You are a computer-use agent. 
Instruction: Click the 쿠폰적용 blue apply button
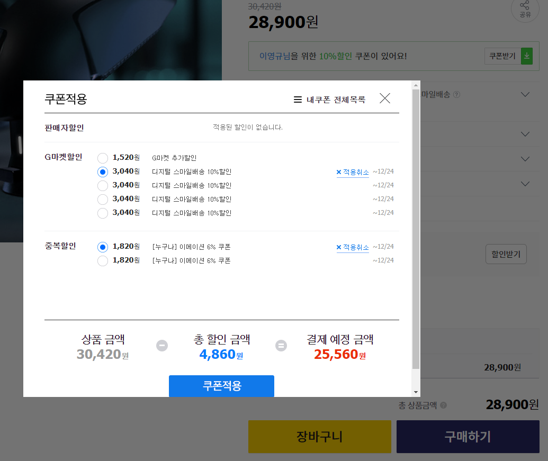click(221, 386)
